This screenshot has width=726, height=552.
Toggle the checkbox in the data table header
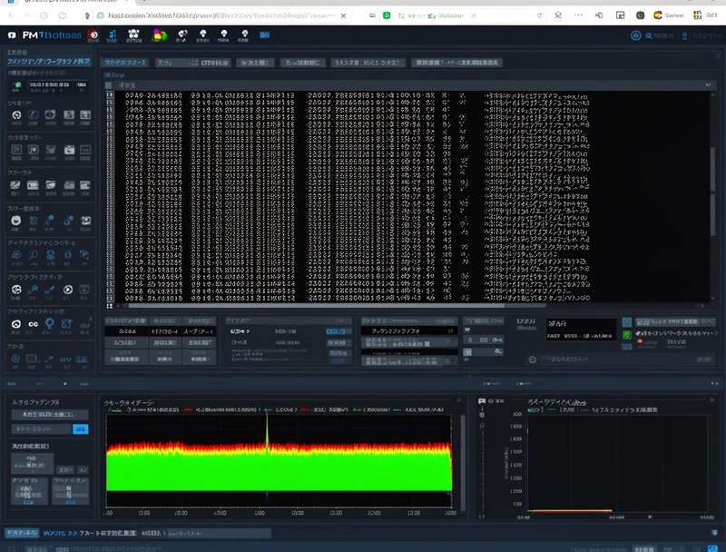[x=109, y=84]
